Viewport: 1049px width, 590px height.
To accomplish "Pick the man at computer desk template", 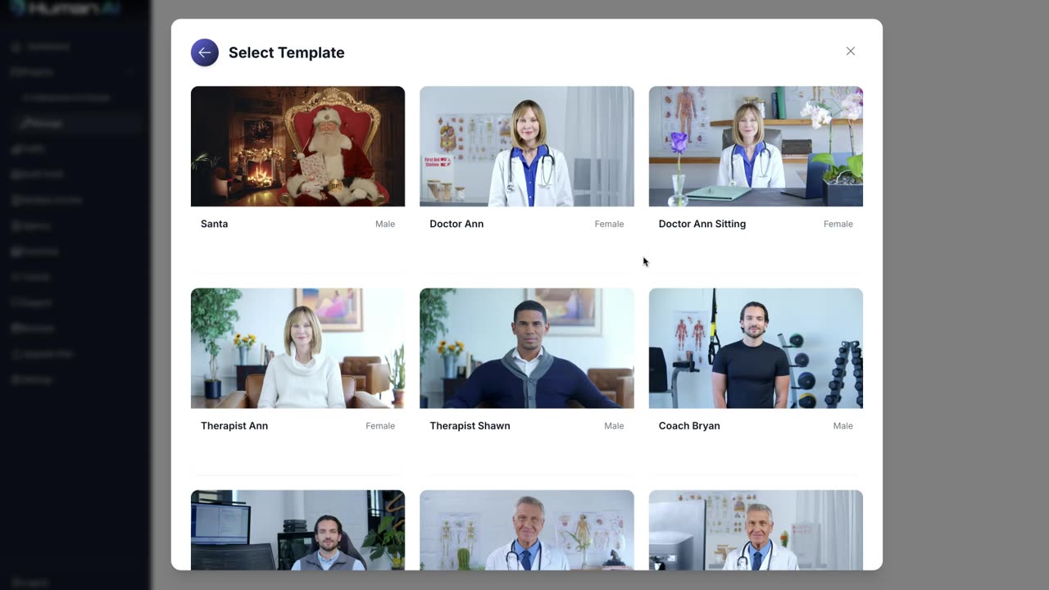I will coord(297,530).
